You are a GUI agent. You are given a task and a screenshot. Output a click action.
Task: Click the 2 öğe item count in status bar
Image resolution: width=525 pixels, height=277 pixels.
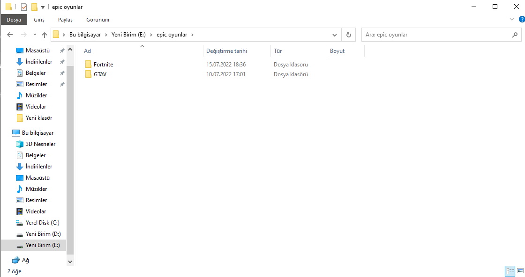[x=15, y=271]
